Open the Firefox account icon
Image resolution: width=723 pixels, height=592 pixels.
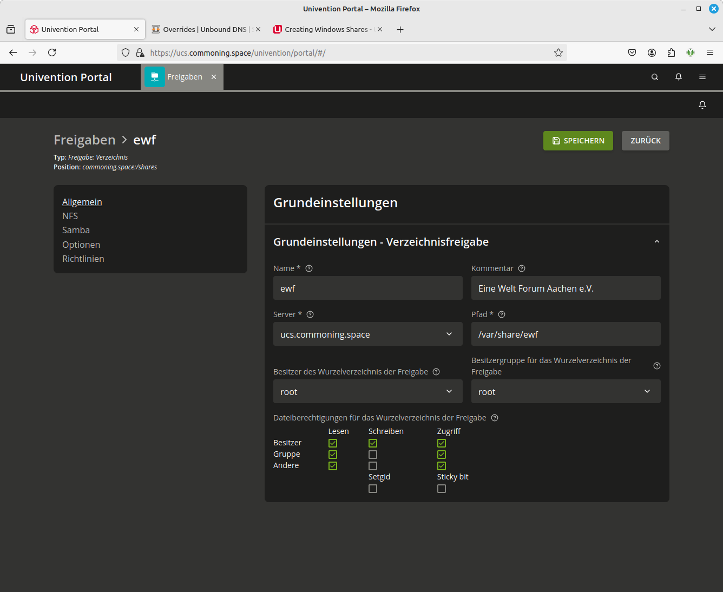pos(652,52)
